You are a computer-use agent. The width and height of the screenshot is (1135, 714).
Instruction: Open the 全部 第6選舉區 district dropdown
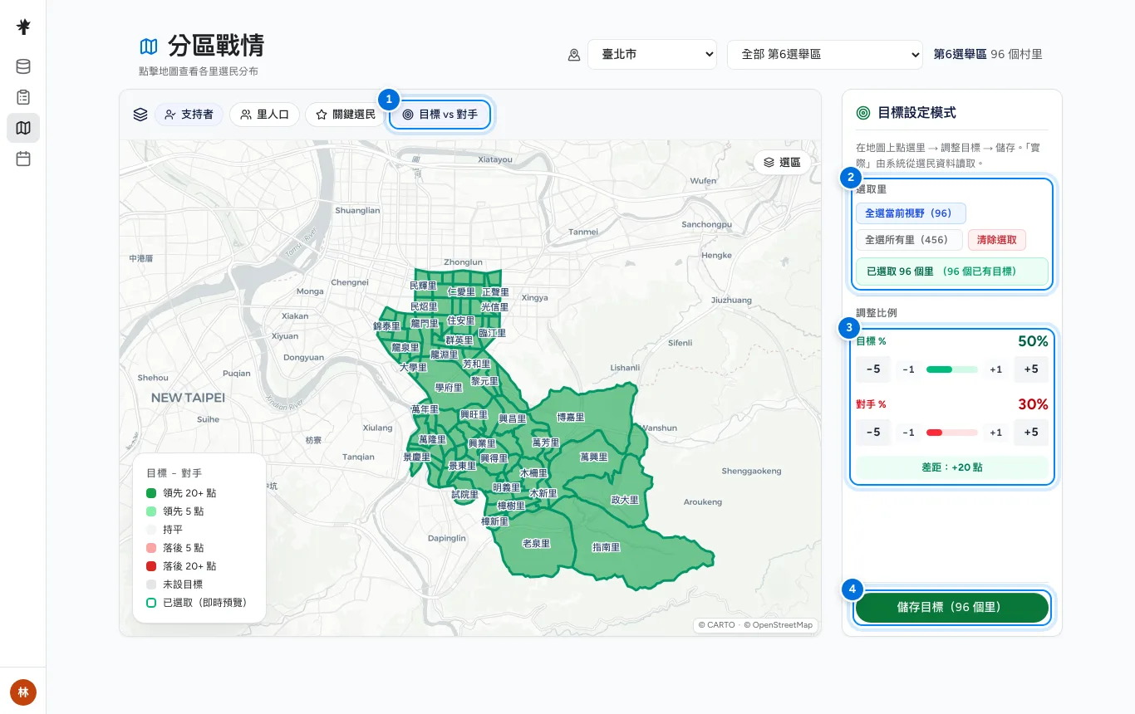pos(824,54)
